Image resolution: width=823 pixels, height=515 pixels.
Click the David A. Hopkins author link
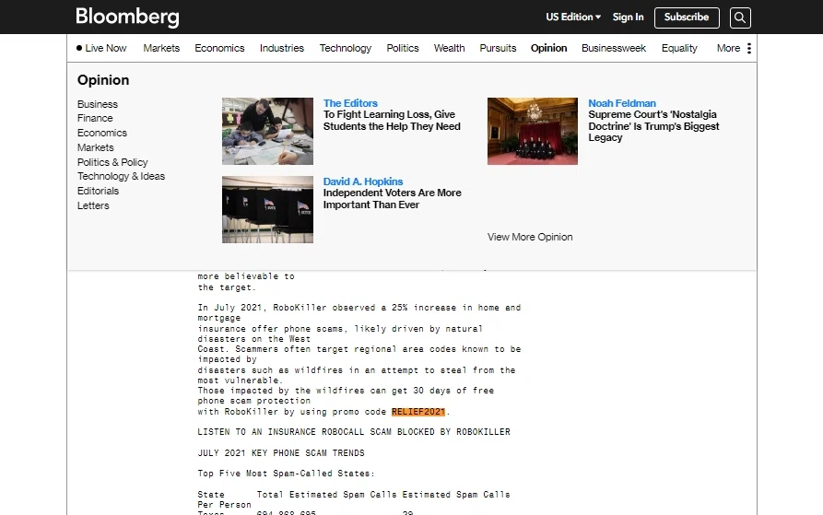click(363, 181)
